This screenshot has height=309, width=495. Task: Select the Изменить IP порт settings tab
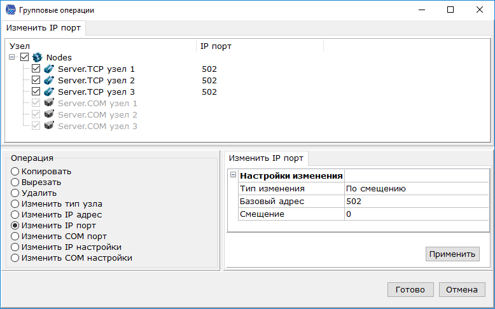pyautogui.click(x=266, y=158)
